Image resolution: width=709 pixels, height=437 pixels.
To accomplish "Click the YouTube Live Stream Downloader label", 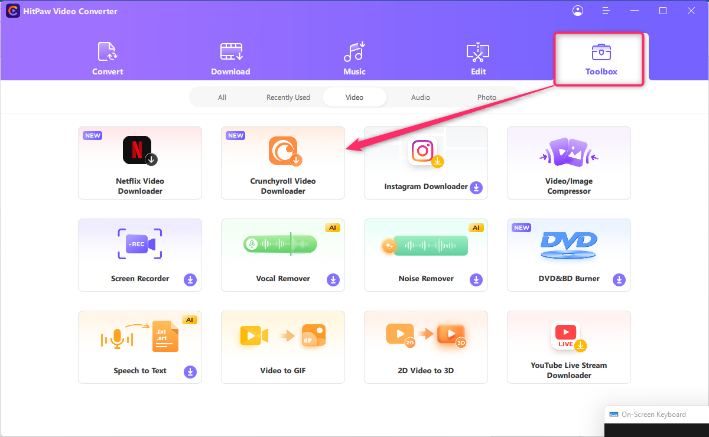I will coord(569,370).
